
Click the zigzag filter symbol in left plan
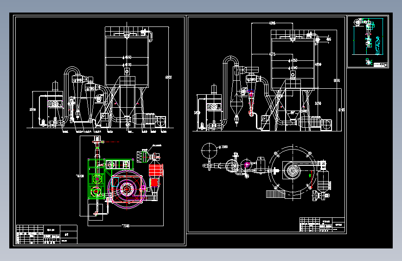point(140,157)
